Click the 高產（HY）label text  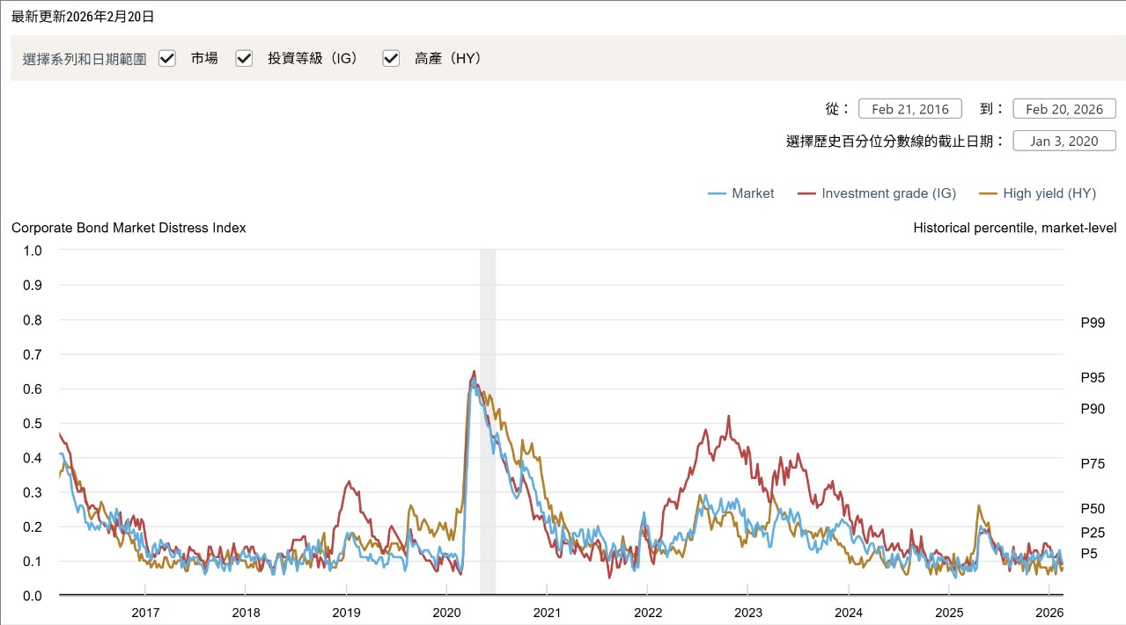[448, 58]
